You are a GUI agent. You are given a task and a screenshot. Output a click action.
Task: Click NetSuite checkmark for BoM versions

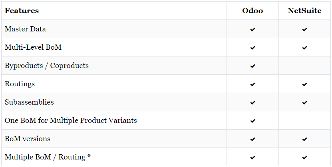(304, 139)
